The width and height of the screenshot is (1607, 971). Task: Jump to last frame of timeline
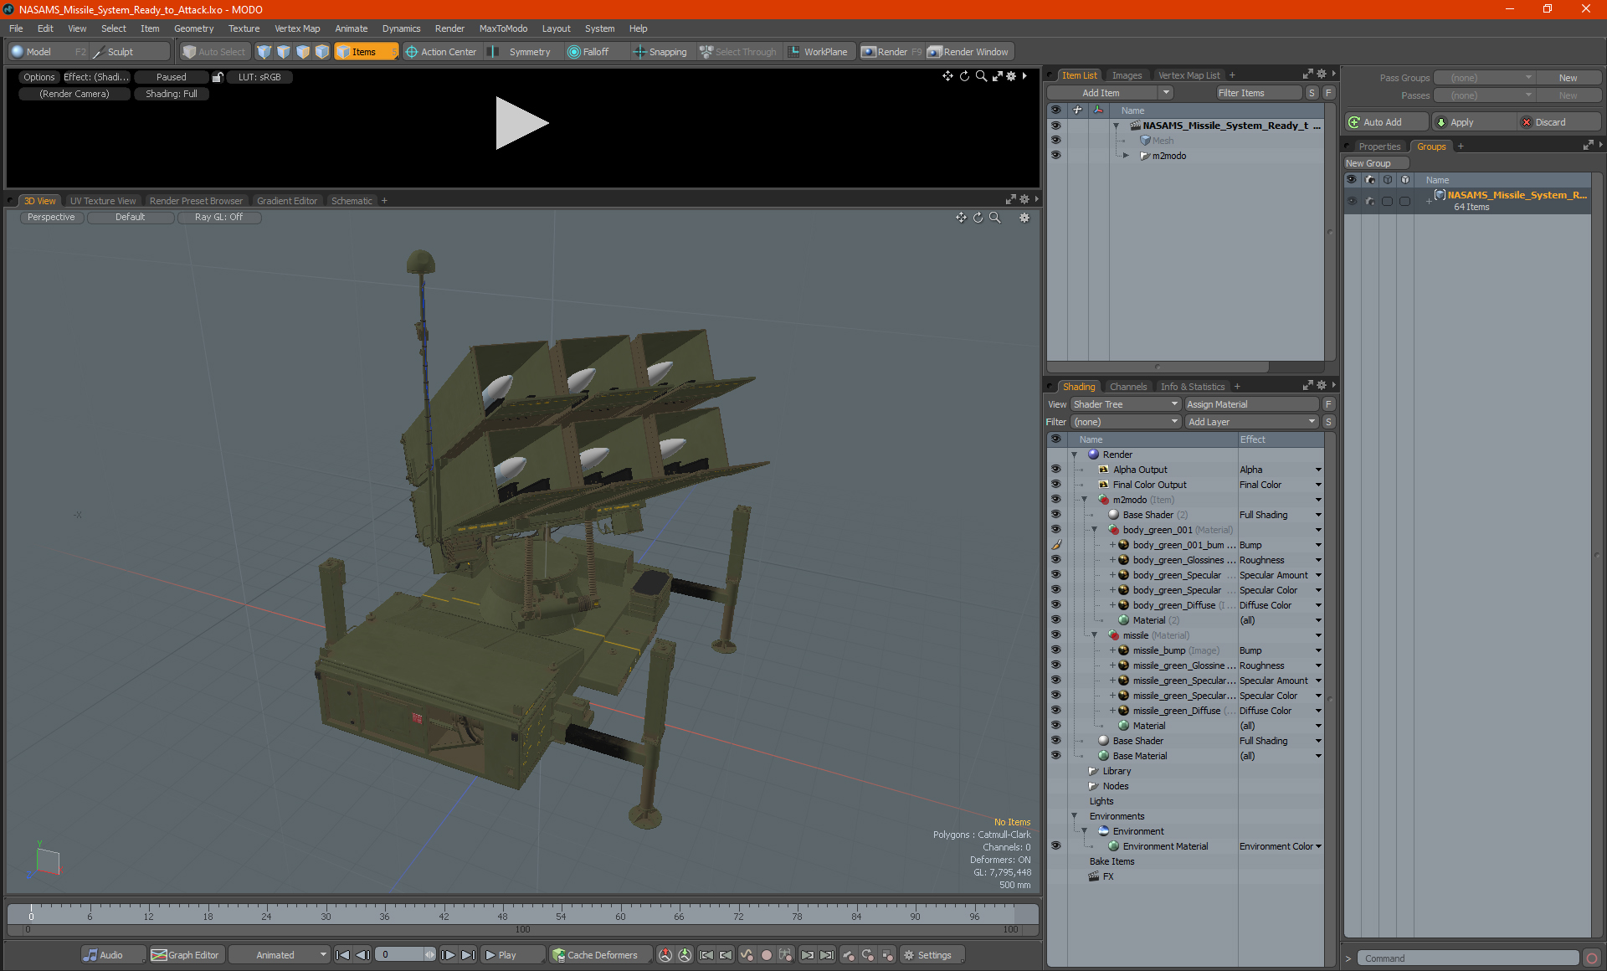(469, 955)
